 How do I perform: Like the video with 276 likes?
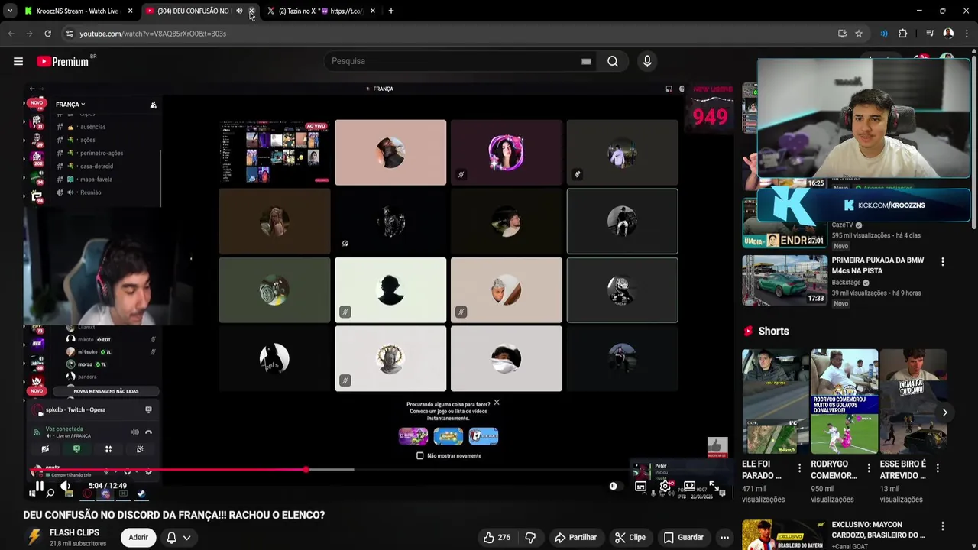[496, 537]
